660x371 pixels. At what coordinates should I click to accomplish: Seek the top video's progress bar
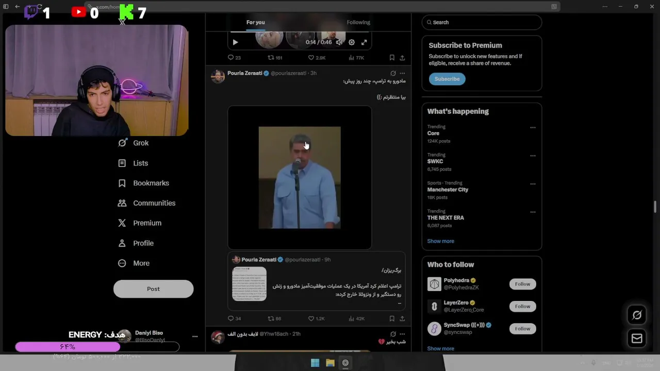[300, 32]
